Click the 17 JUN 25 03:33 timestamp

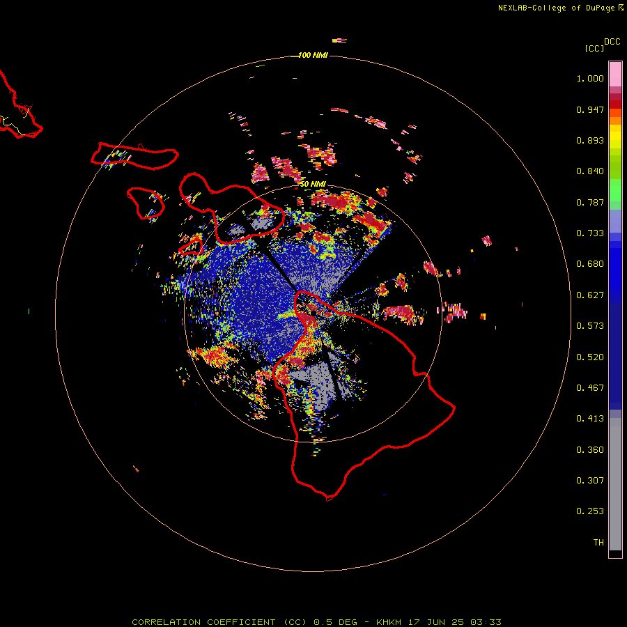coord(455,622)
